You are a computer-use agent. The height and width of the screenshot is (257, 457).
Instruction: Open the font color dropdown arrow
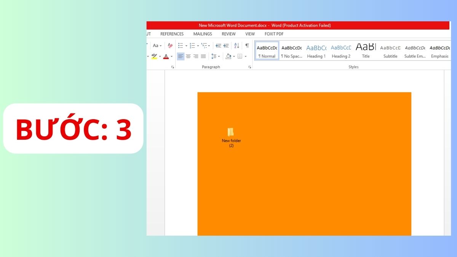click(x=171, y=56)
